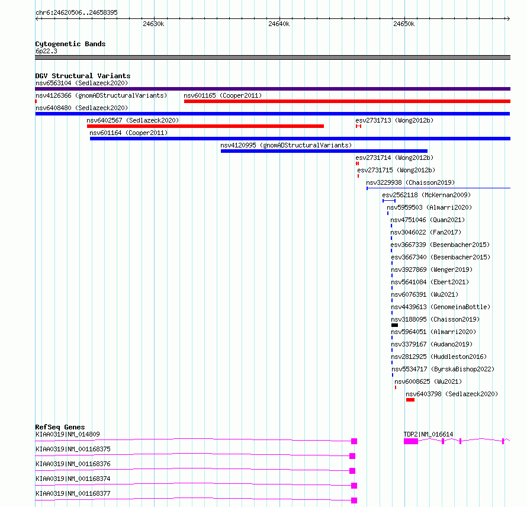527x507 pixels.
Task: Open nsv3379167 (Audano2019) label
Action: 432,344
